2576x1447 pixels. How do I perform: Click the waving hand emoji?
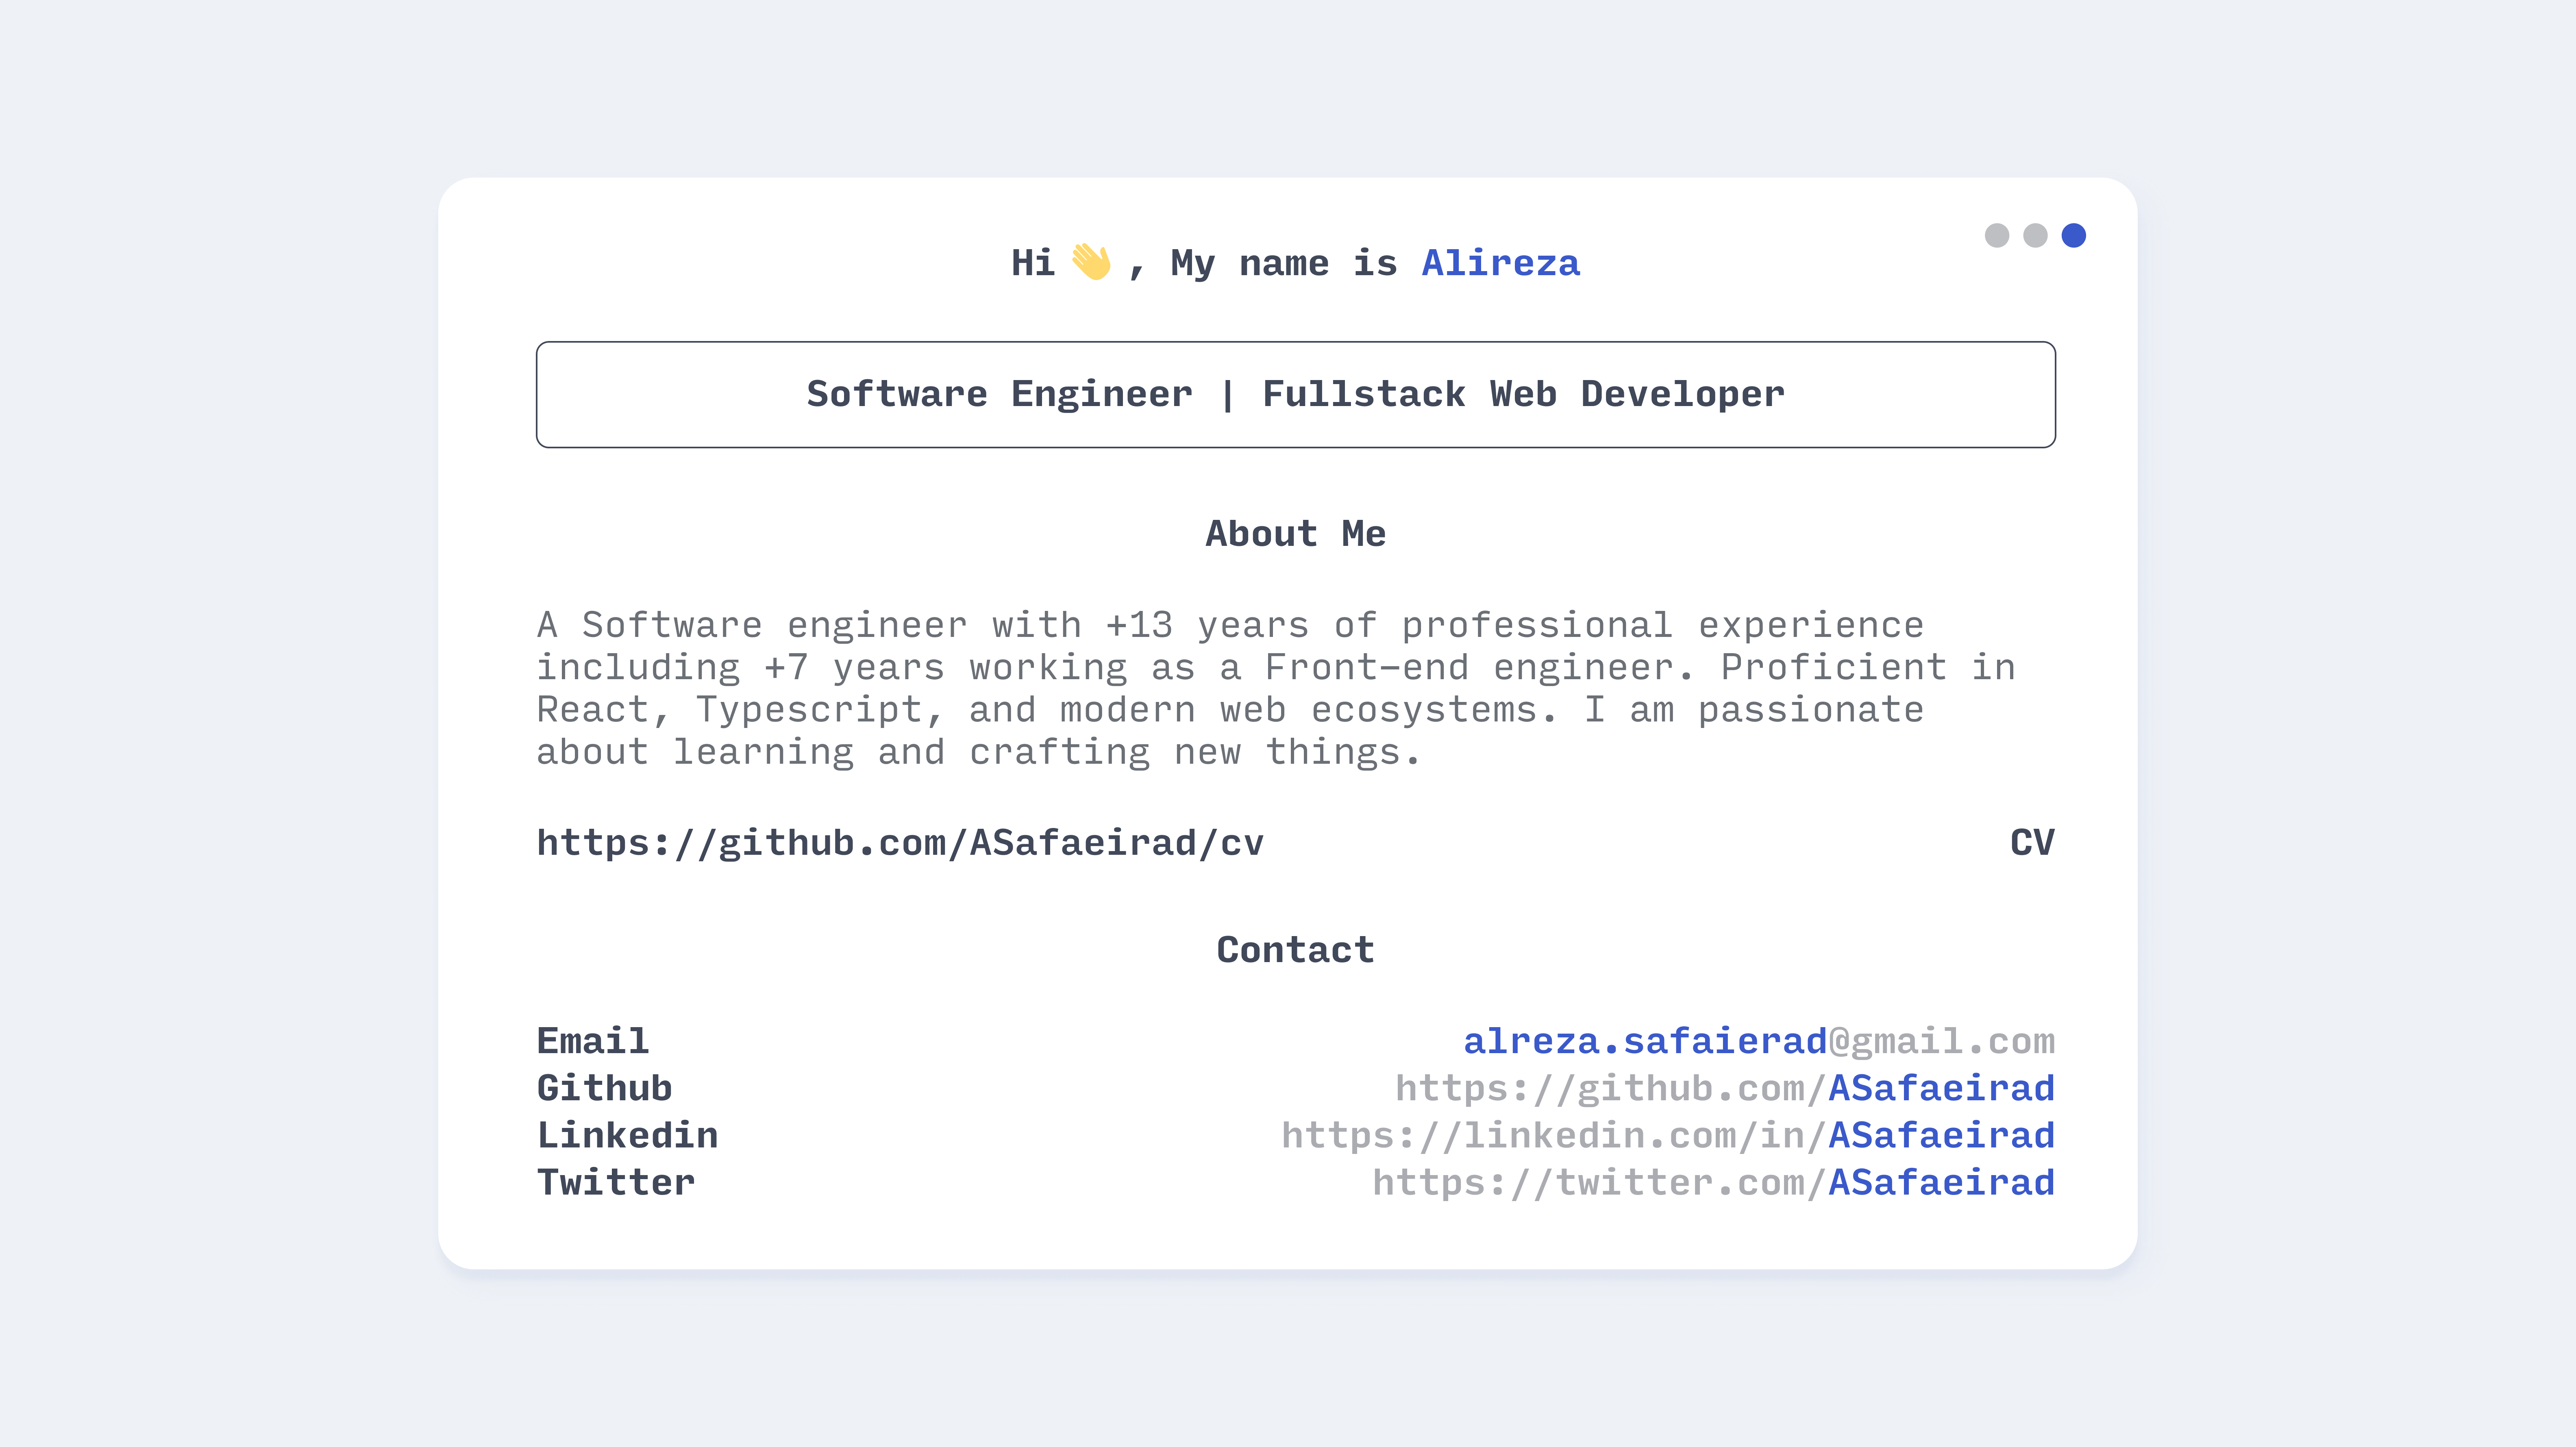click(1090, 262)
